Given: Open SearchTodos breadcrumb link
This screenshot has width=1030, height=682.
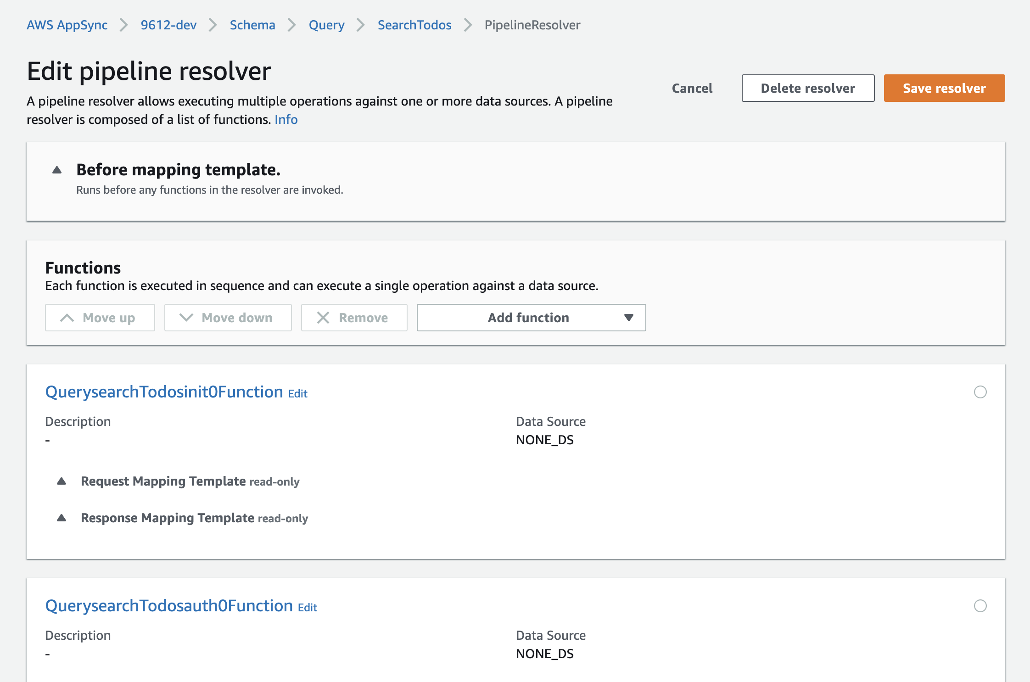Looking at the screenshot, I should tap(414, 25).
